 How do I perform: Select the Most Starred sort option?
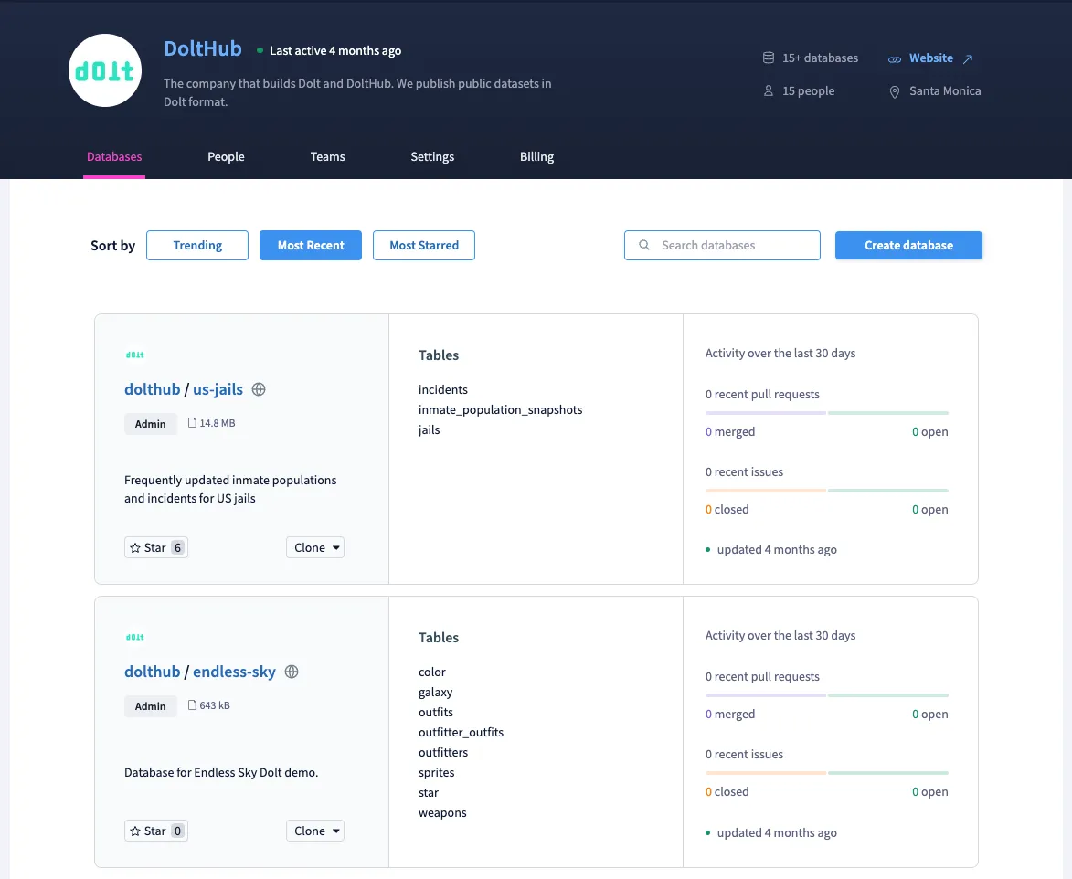coord(423,245)
